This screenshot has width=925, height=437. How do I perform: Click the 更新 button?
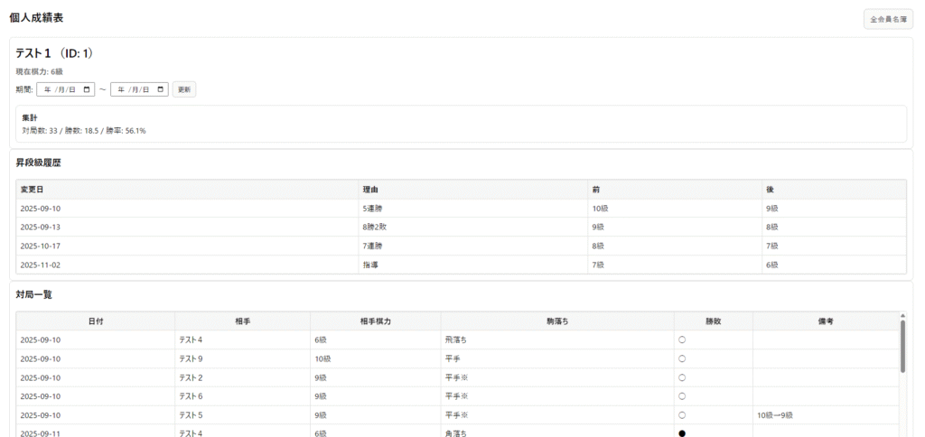pyautogui.click(x=184, y=89)
